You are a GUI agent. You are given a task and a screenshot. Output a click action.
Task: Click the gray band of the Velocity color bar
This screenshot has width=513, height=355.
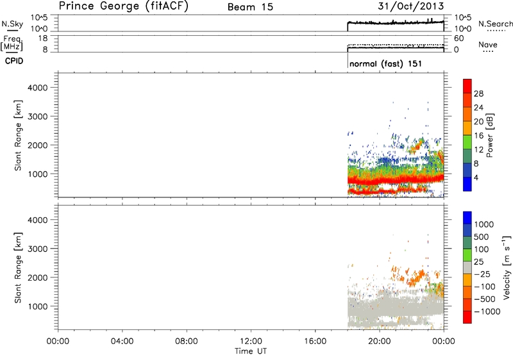(x=467, y=267)
